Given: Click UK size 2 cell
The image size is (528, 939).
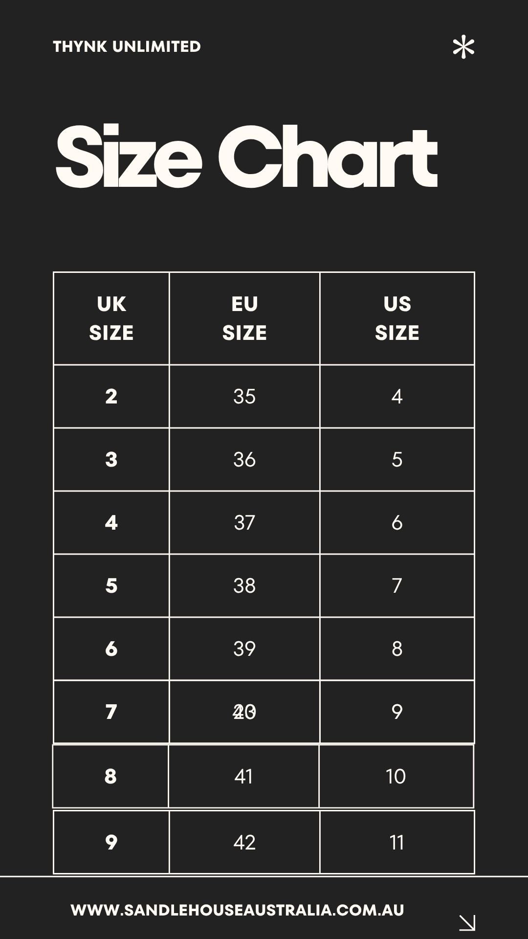Looking at the screenshot, I should [111, 396].
